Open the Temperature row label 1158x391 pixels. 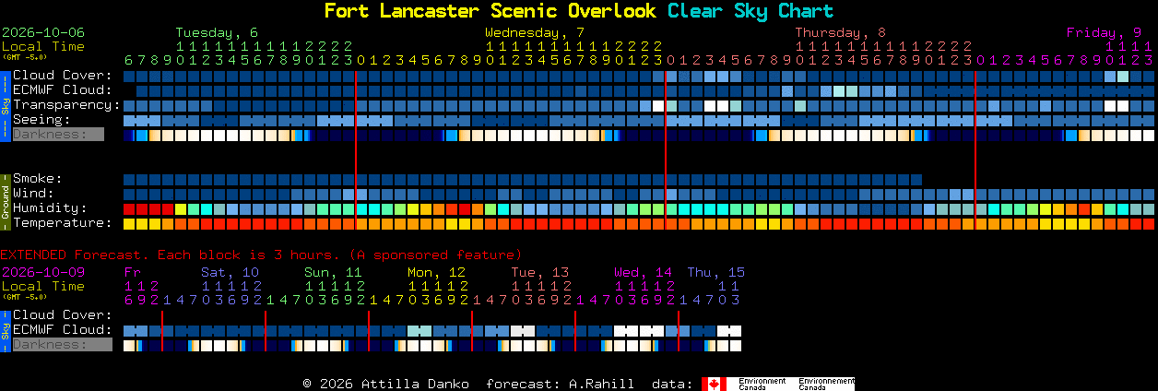pos(63,223)
